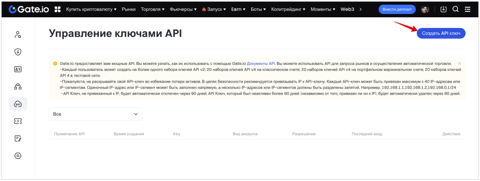The image size is (480, 181).
Task: Open the coupon ticket sidebar icon
Action: 18,121
